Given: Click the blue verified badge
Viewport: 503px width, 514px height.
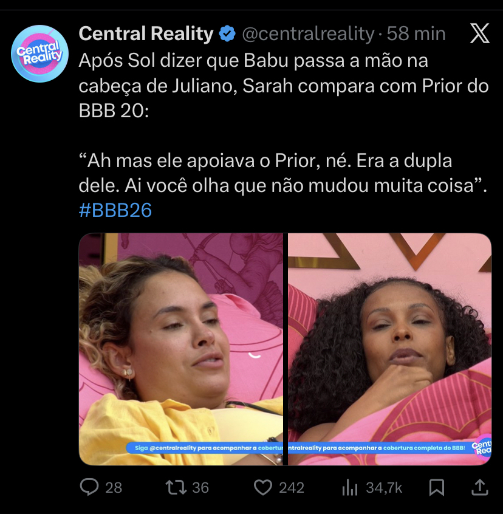Looking at the screenshot, I should tap(227, 34).
